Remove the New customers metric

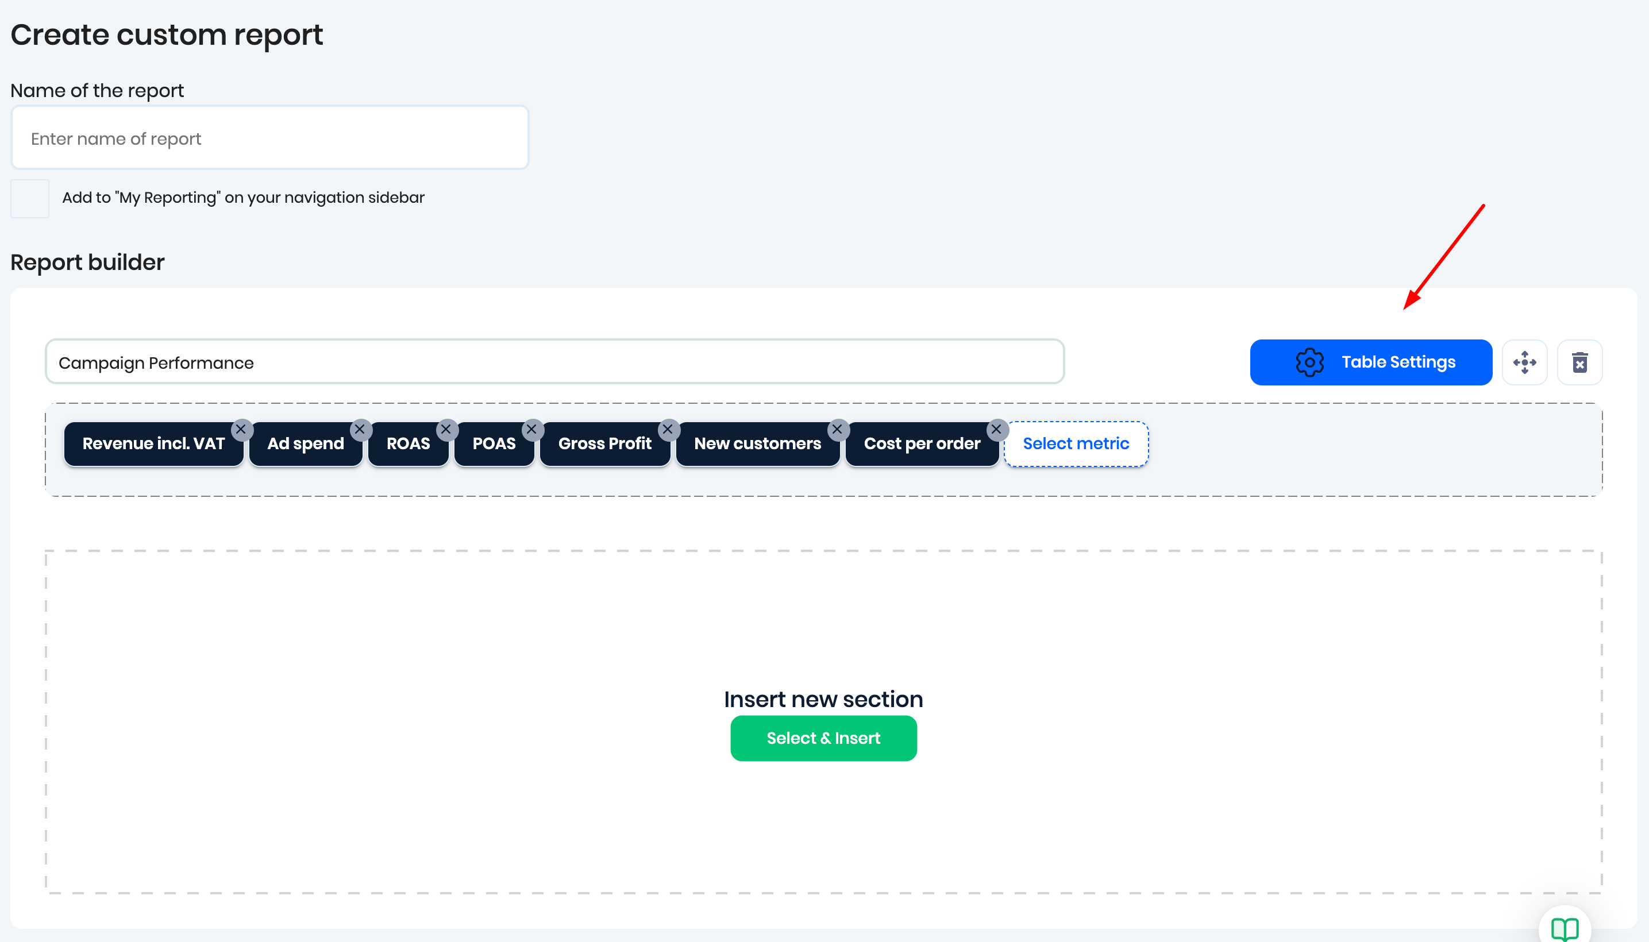point(837,430)
